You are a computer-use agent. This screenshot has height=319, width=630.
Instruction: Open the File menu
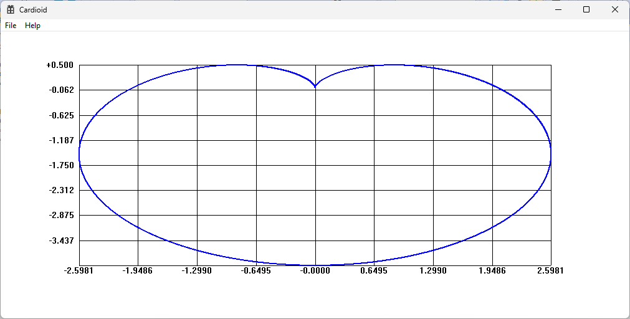(11, 26)
